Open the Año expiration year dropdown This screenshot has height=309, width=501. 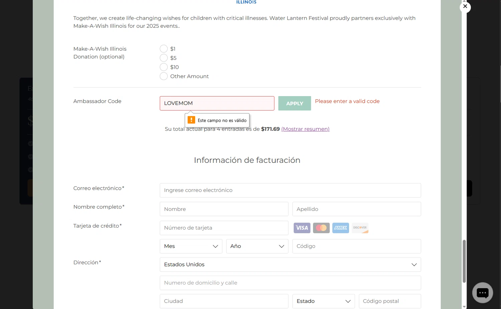pos(257,246)
